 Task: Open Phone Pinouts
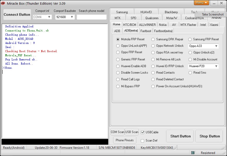pyautogui.click(x=125, y=140)
